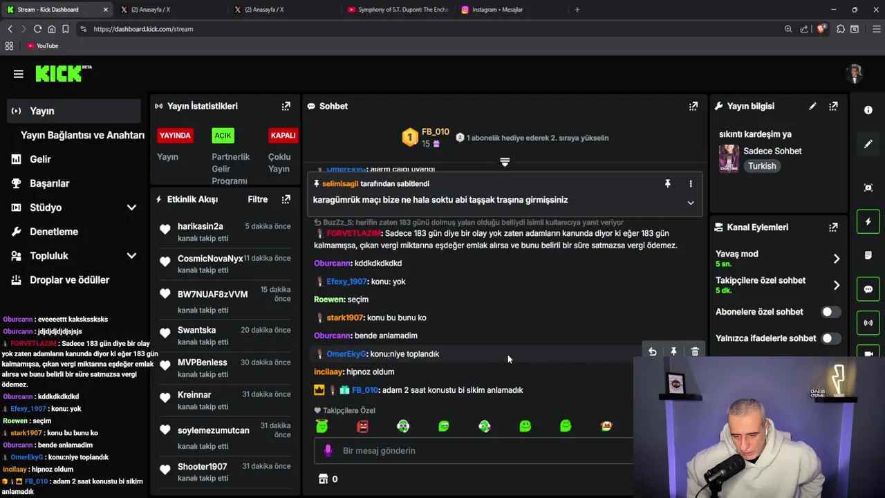
Task: Open the Filtre option in Etkinlik Akışı
Action: point(257,199)
